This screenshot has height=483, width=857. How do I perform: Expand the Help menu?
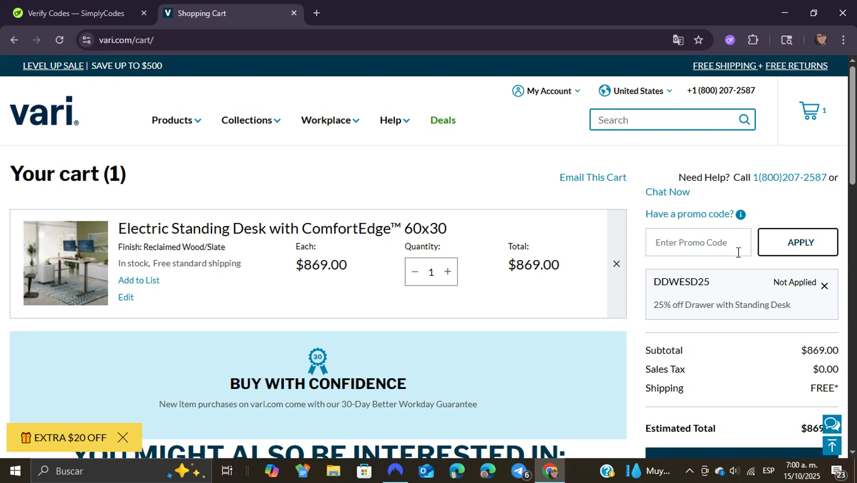395,120
